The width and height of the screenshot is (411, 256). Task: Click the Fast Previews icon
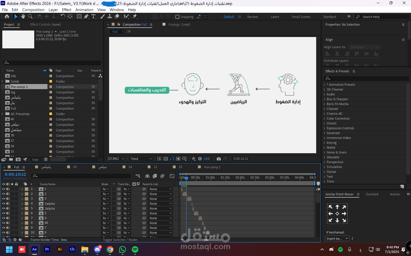159,159
